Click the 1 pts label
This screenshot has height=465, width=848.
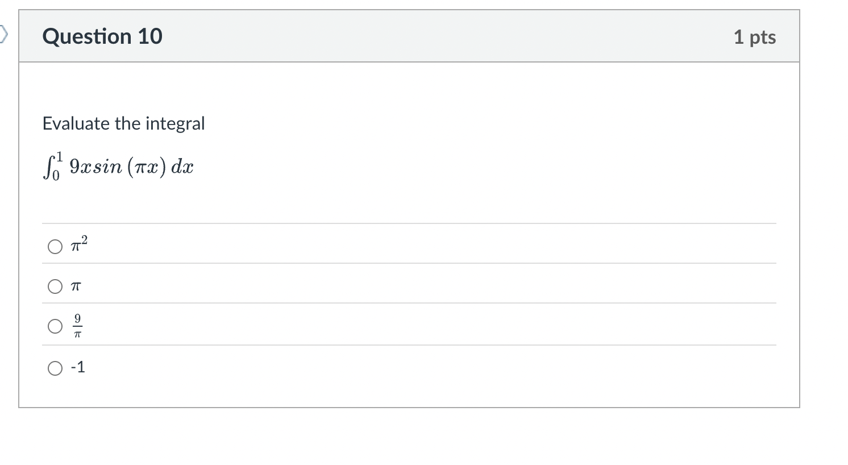point(754,37)
